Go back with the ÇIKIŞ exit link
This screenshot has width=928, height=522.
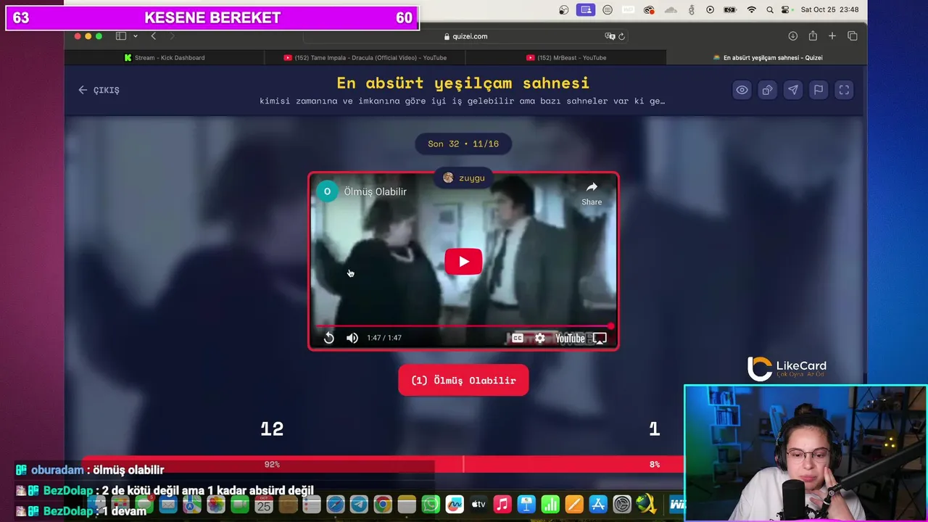pos(99,90)
